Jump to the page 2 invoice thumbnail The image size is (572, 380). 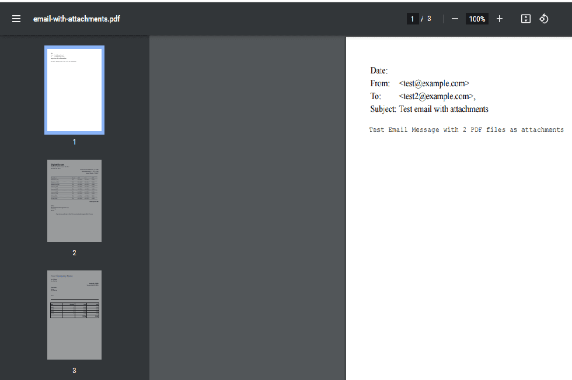point(74,200)
